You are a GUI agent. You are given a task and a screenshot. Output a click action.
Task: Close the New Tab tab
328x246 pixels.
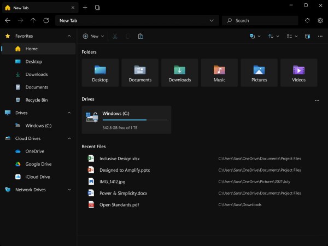(x=73, y=8)
